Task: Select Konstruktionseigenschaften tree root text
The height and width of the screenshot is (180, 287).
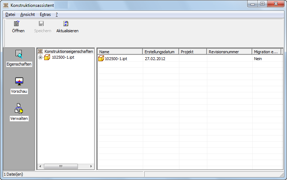Action: pyautogui.click(x=68, y=51)
